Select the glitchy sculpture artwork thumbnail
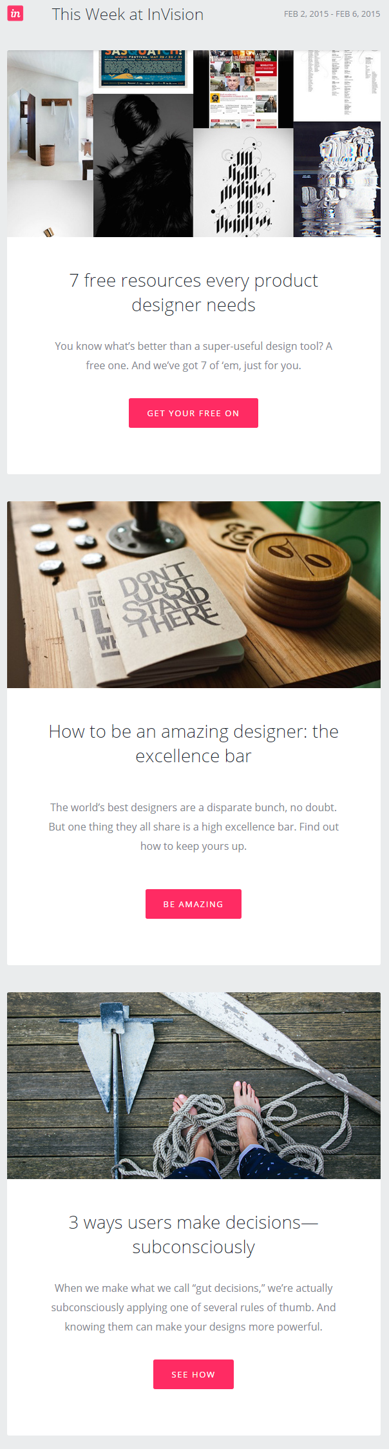Screen dimensions: 389x1451 (x=337, y=179)
